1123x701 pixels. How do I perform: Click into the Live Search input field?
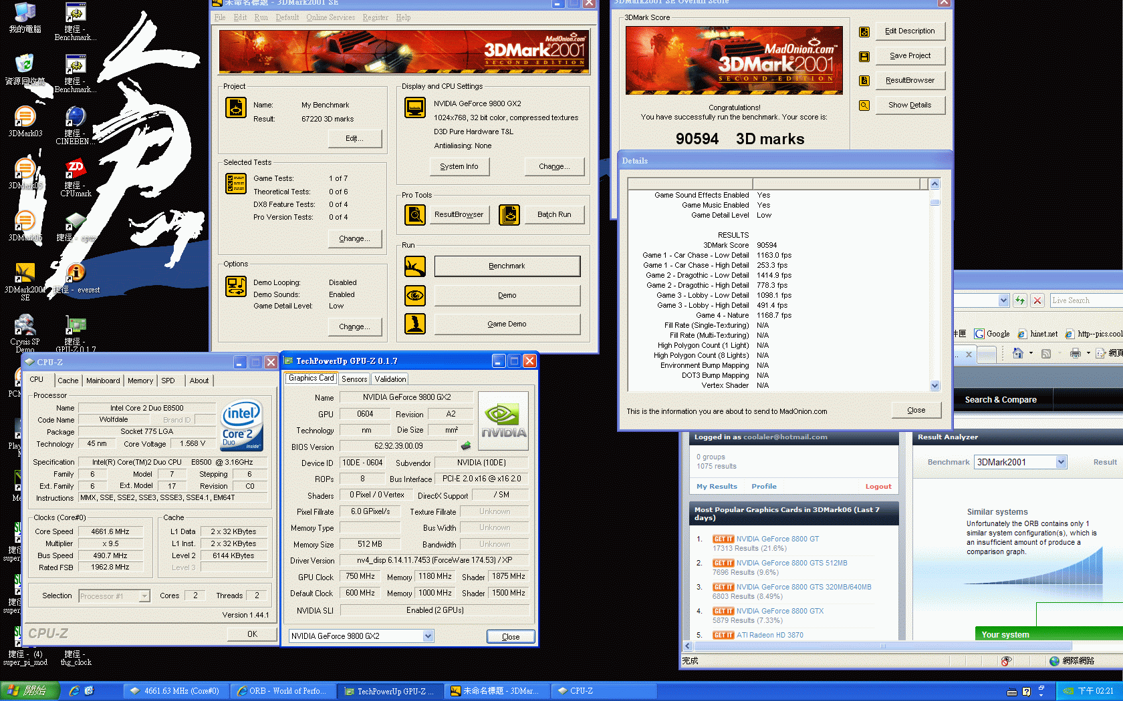[x=1086, y=300]
